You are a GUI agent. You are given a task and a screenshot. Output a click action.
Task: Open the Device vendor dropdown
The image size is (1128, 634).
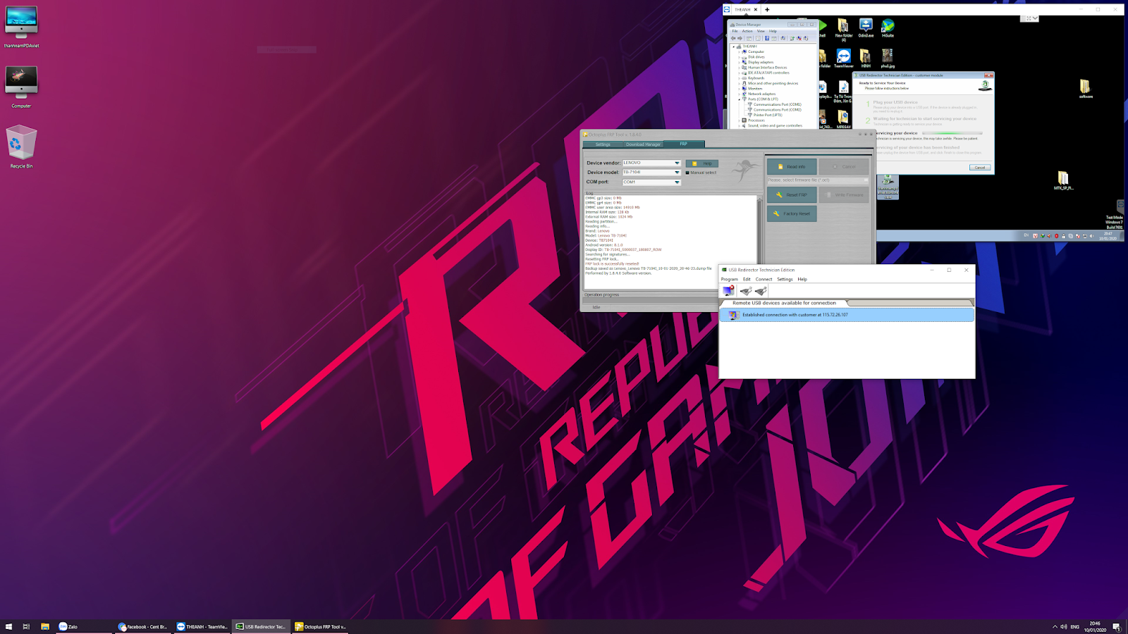coord(677,163)
